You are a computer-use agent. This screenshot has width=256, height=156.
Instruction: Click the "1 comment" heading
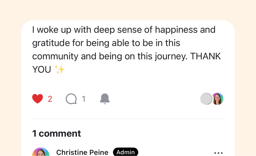[x=56, y=133]
